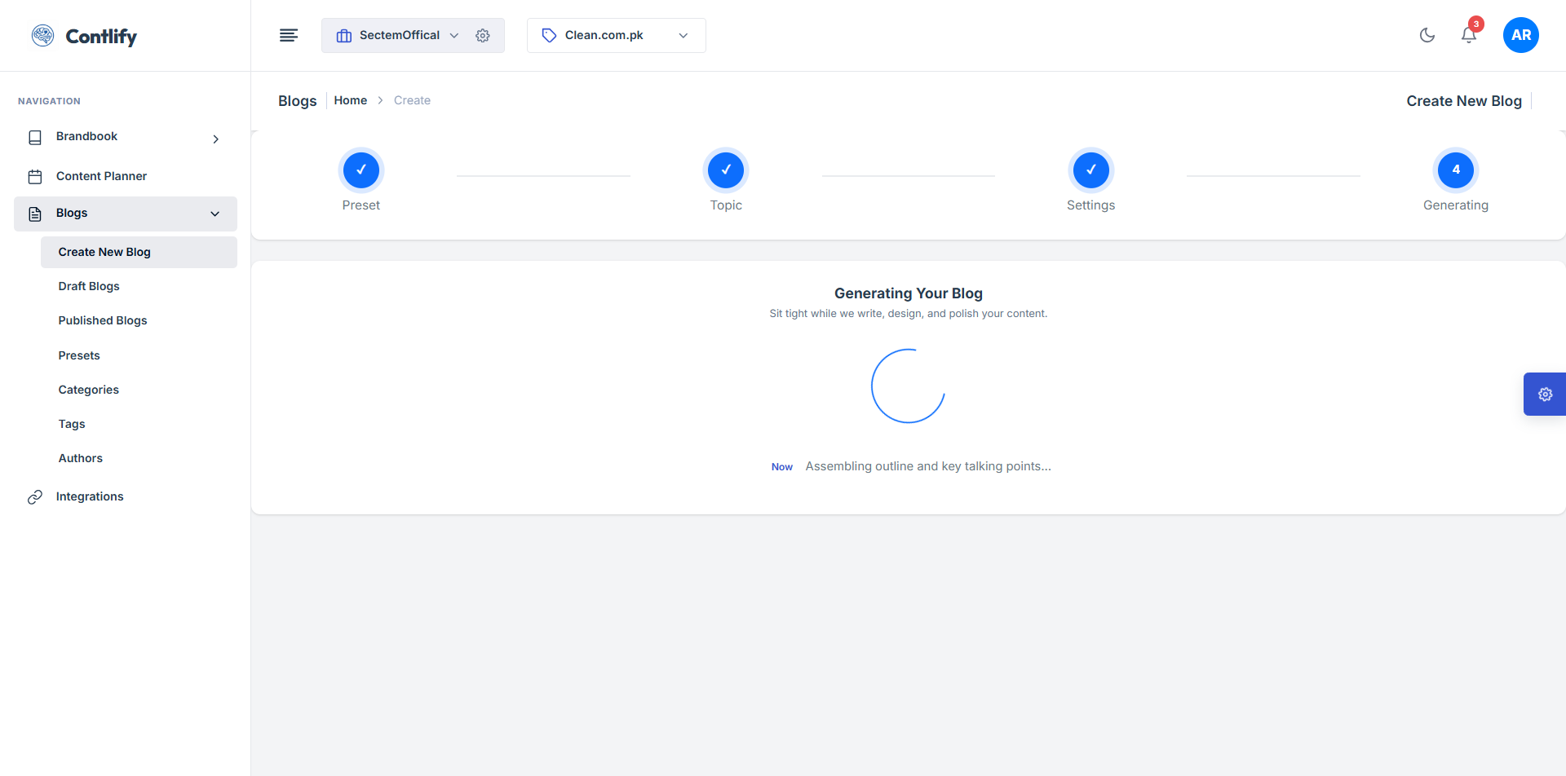The image size is (1566, 776).
Task: Go to Presets page
Action: [79, 355]
